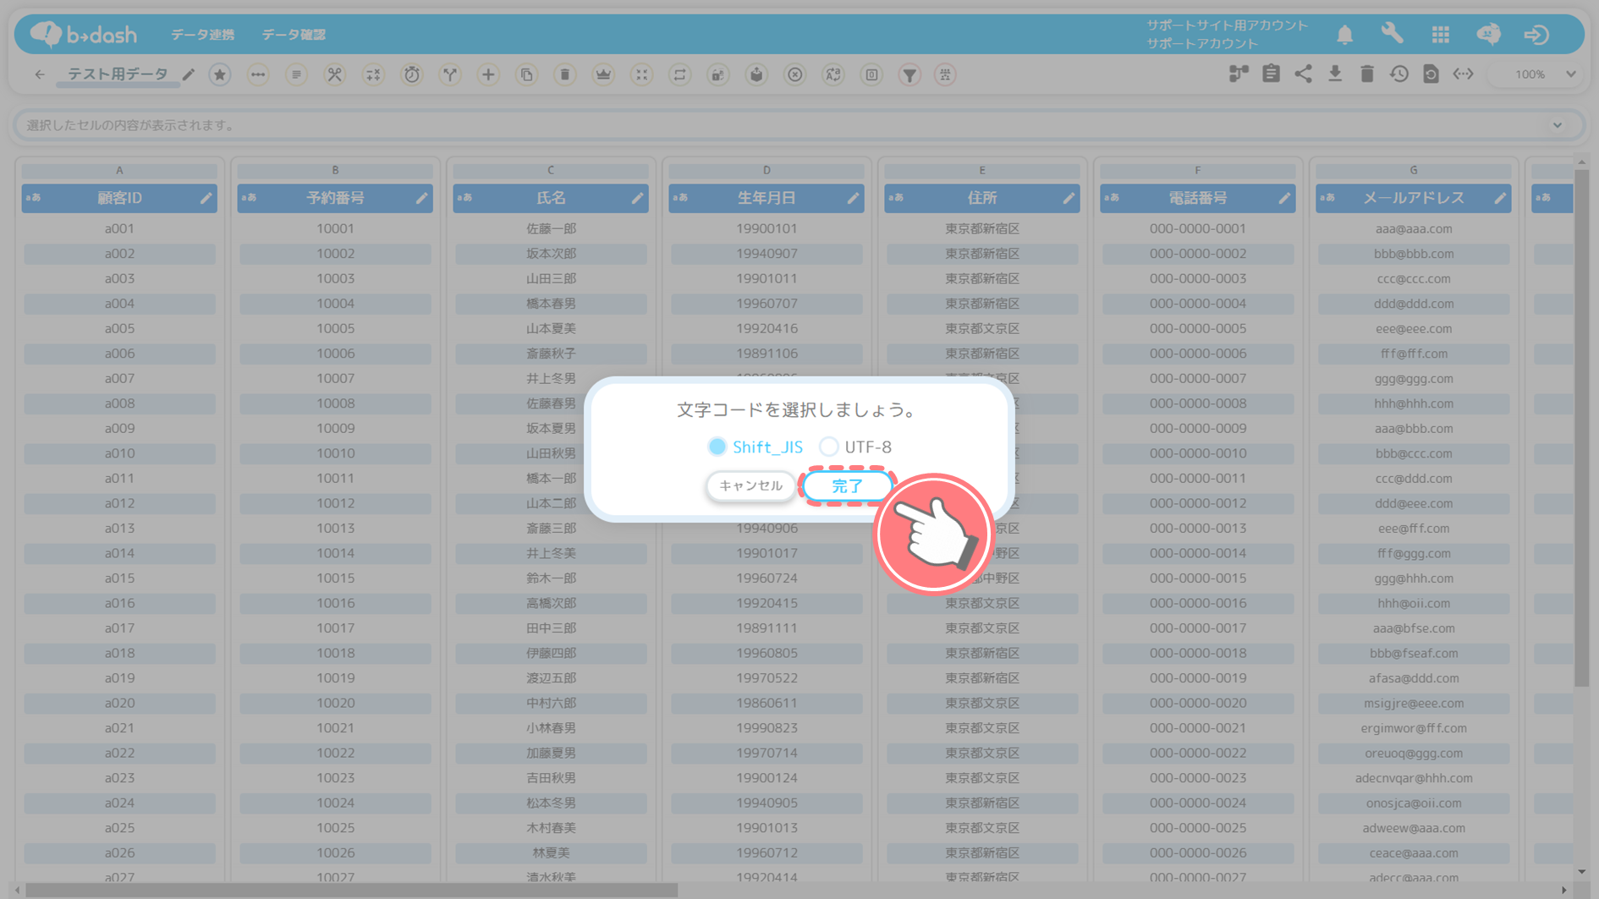Expand the cell content bar chevron
This screenshot has width=1599, height=899.
(x=1558, y=125)
